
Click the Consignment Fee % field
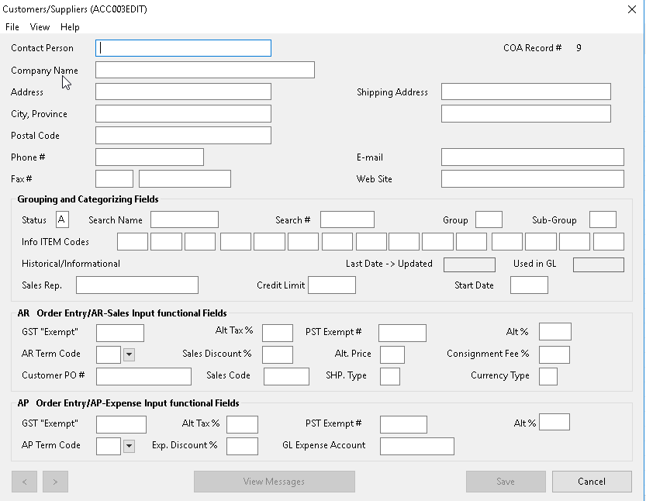[554, 354]
